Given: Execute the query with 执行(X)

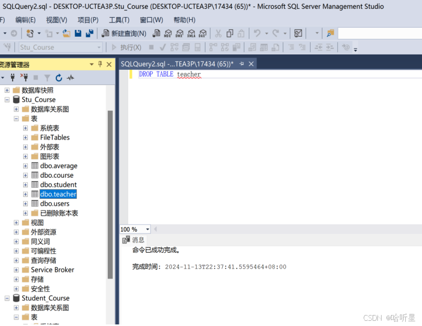Looking at the screenshot, I should coord(126,48).
